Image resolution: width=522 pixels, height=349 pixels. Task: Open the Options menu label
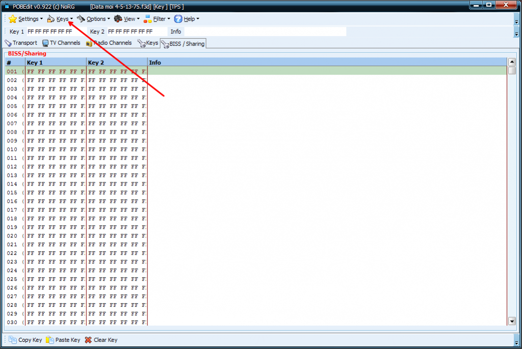tap(96, 19)
